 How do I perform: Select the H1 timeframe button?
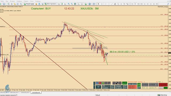click(x=145, y=4)
